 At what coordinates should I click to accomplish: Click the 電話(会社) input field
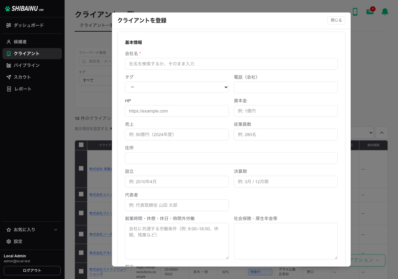286,87
